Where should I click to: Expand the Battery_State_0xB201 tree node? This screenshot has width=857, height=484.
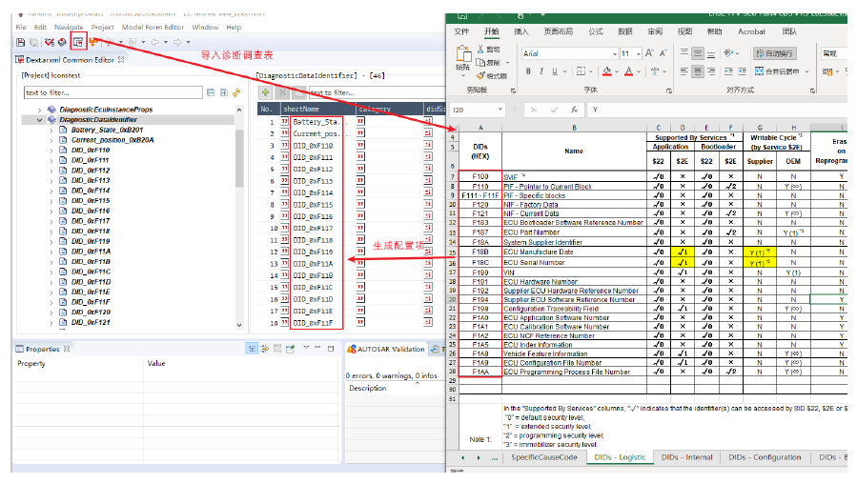(x=51, y=130)
